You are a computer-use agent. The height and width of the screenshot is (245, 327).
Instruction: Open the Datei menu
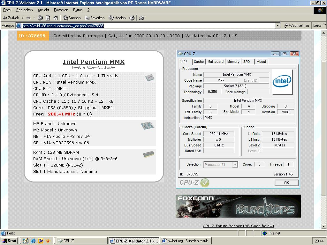pos(7,10)
